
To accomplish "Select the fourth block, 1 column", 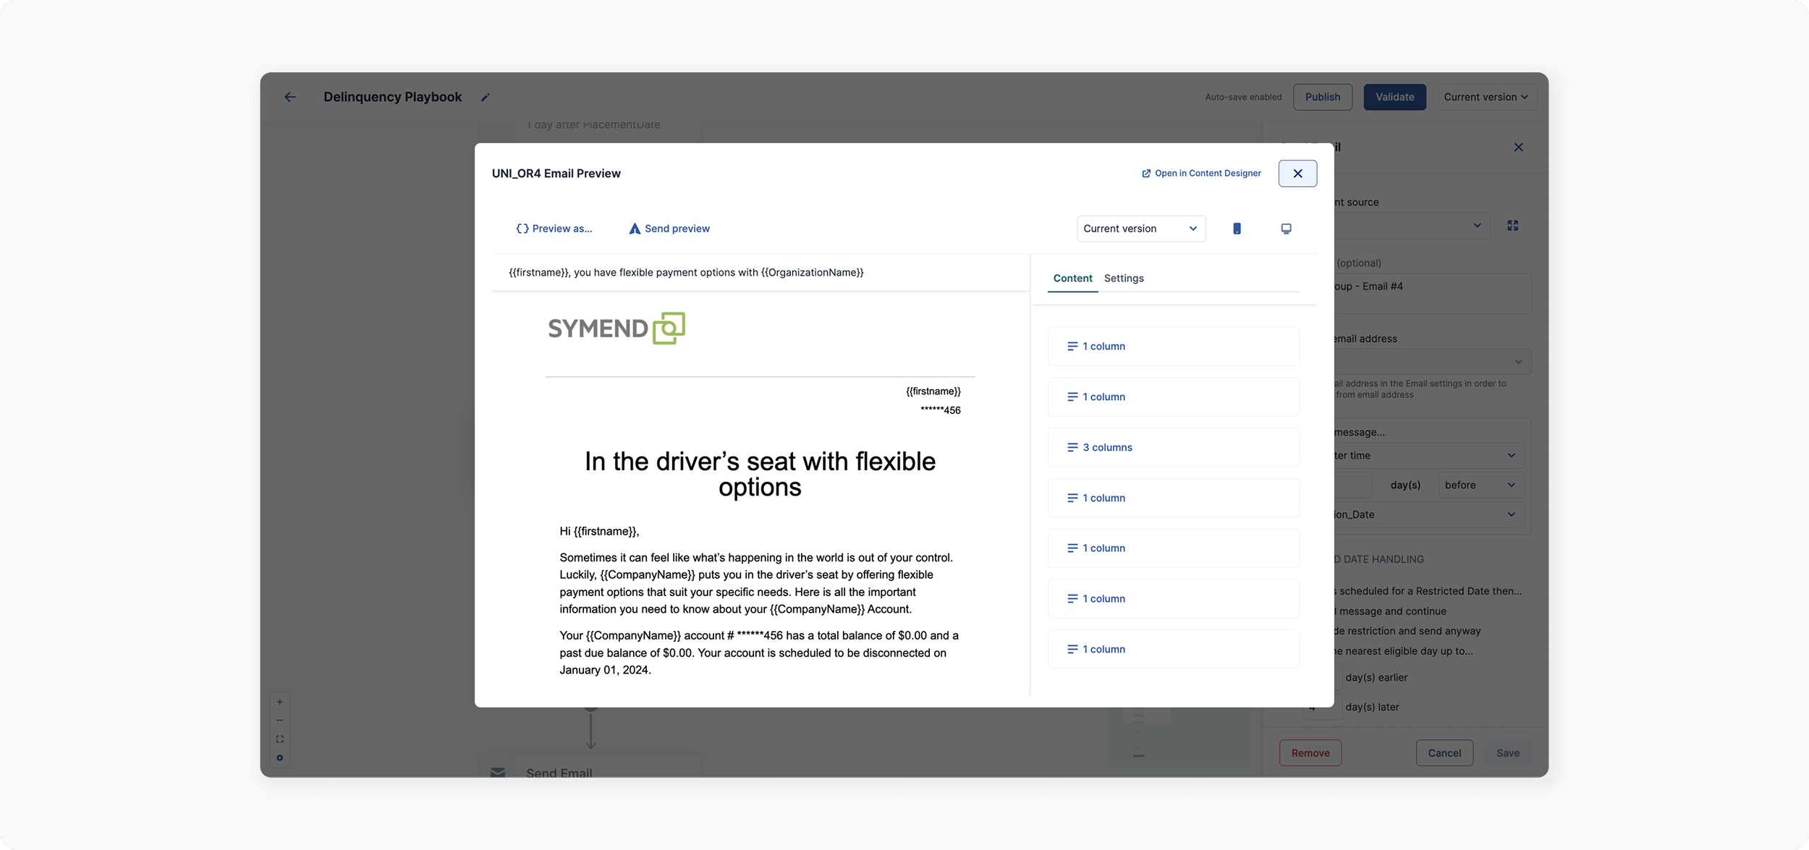I will [1173, 498].
